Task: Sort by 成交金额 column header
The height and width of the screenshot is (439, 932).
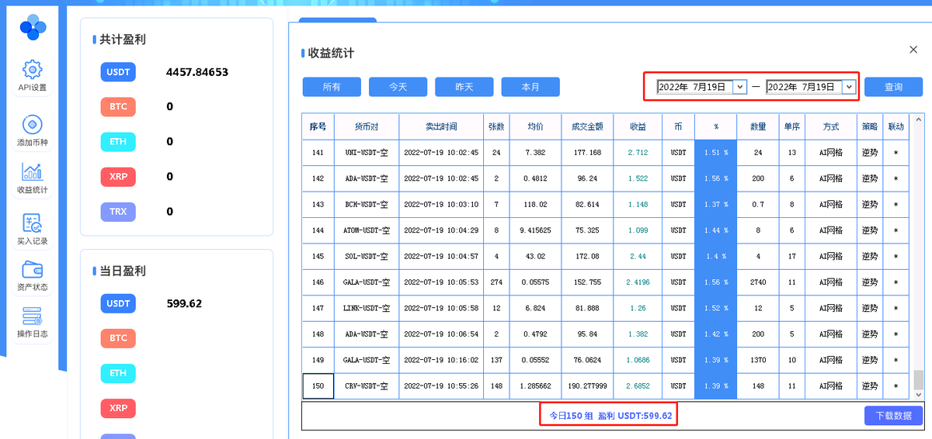Action: [x=587, y=126]
